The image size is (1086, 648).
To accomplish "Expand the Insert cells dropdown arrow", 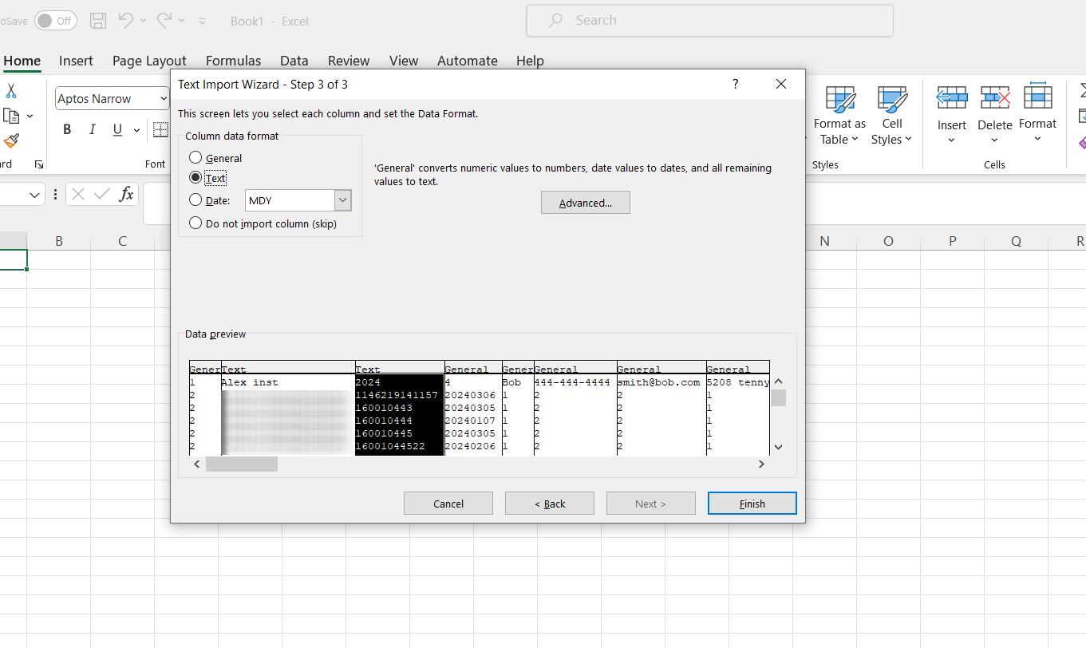I will [x=951, y=140].
